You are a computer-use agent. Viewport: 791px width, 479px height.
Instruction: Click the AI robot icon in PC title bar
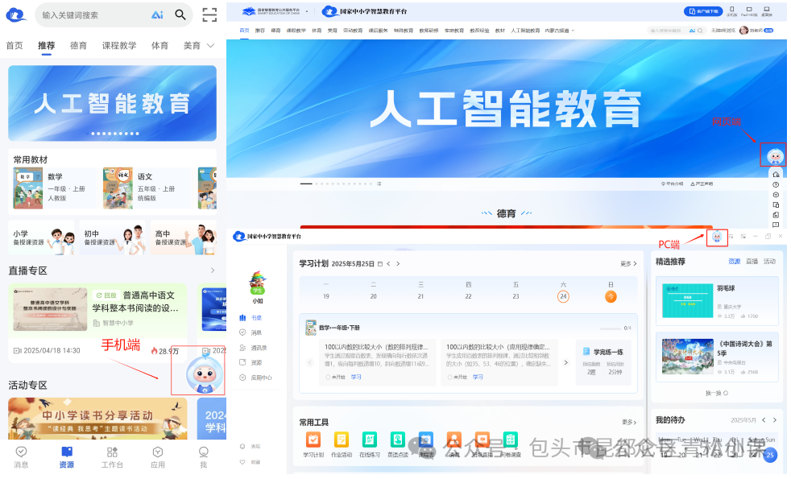(716, 237)
